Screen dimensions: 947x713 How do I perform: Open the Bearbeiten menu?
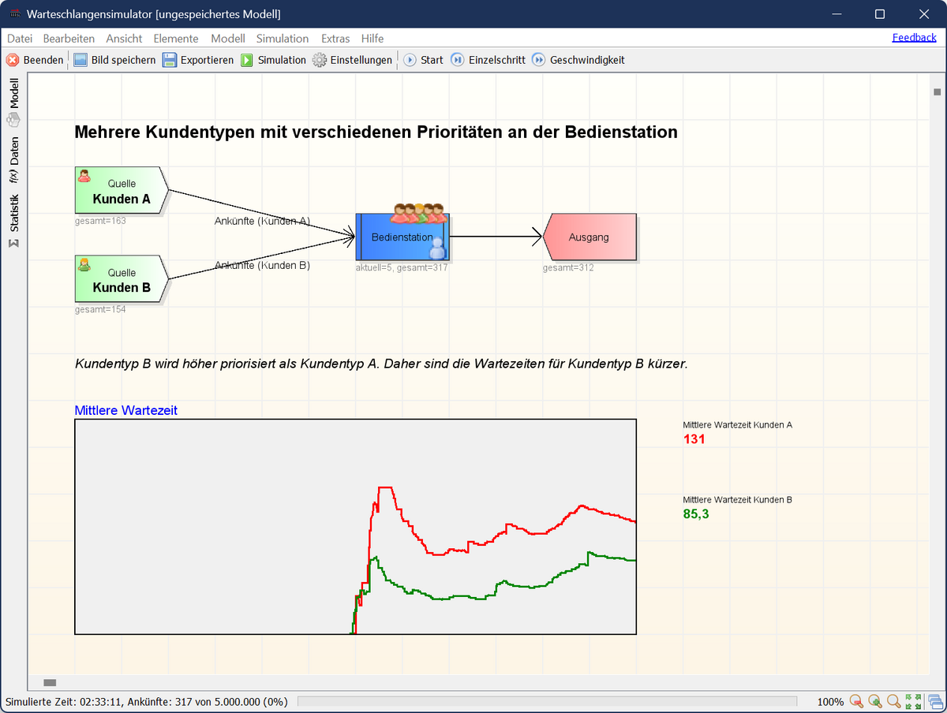pyautogui.click(x=69, y=38)
